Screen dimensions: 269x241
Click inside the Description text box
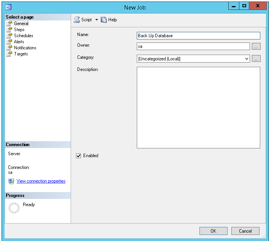(x=198, y=108)
